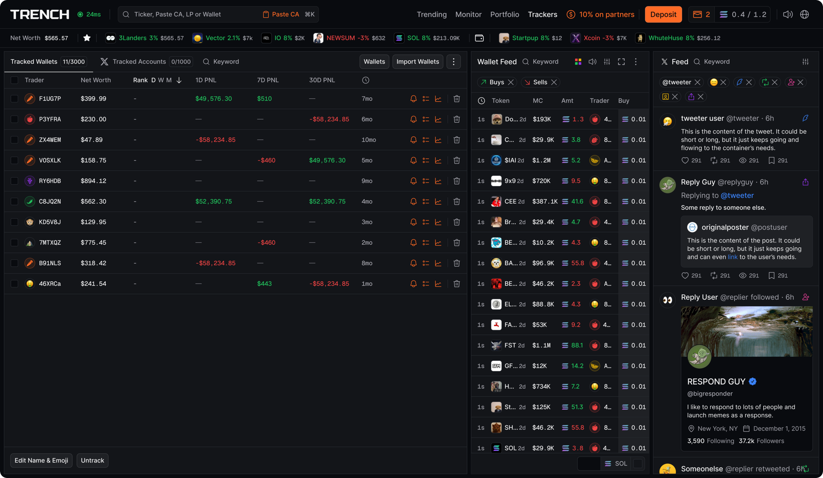Remove the @tweeter filter chip

697,82
